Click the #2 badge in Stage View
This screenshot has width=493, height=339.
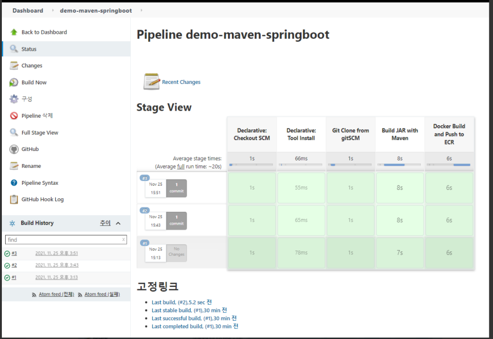tap(145, 211)
